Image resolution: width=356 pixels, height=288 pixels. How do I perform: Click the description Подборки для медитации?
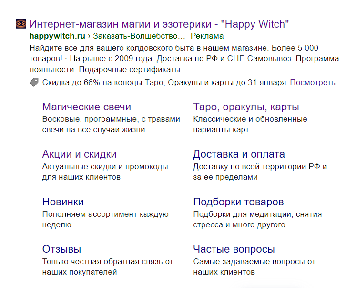257,219
